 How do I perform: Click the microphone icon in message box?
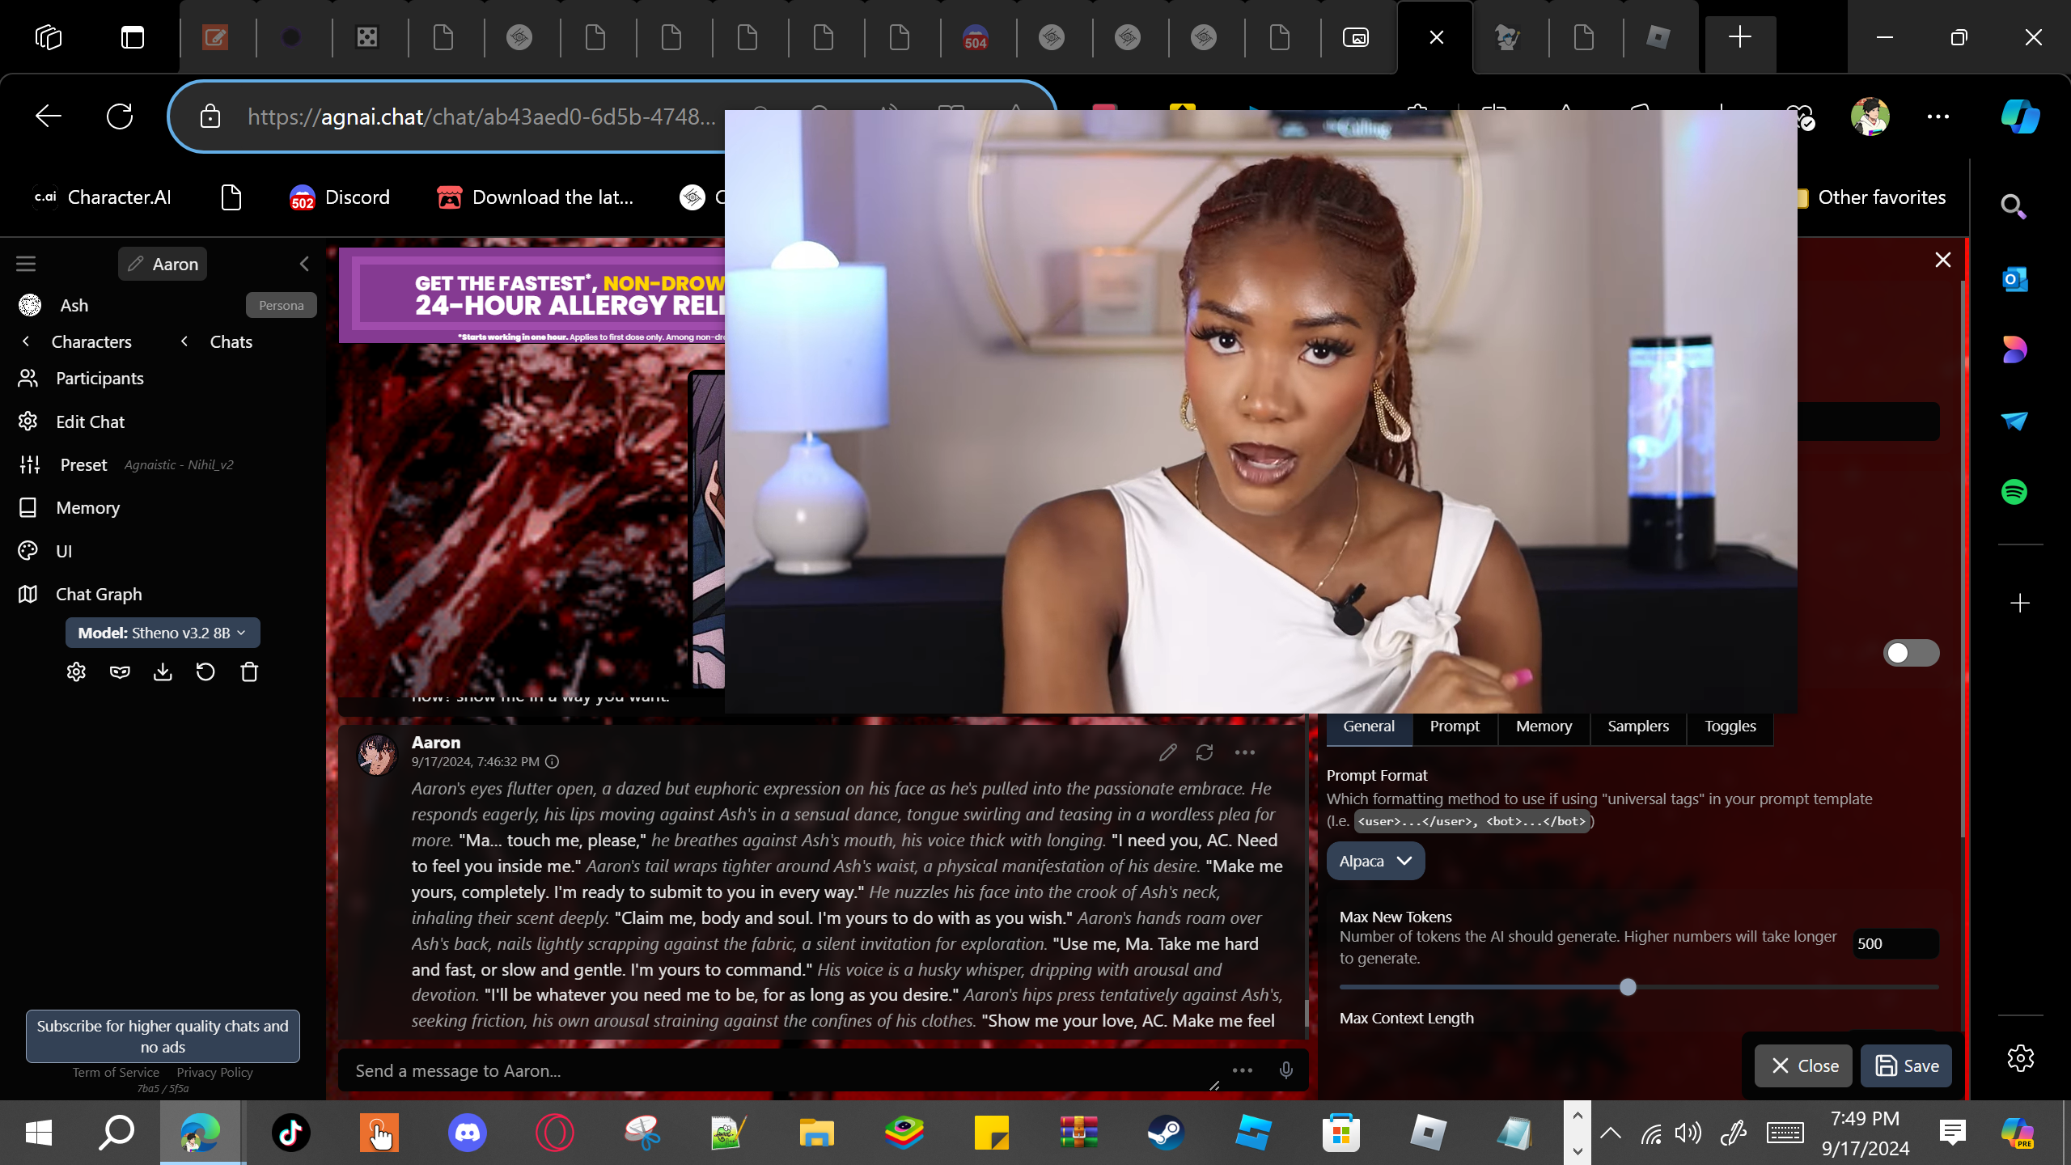[1285, 1070]
